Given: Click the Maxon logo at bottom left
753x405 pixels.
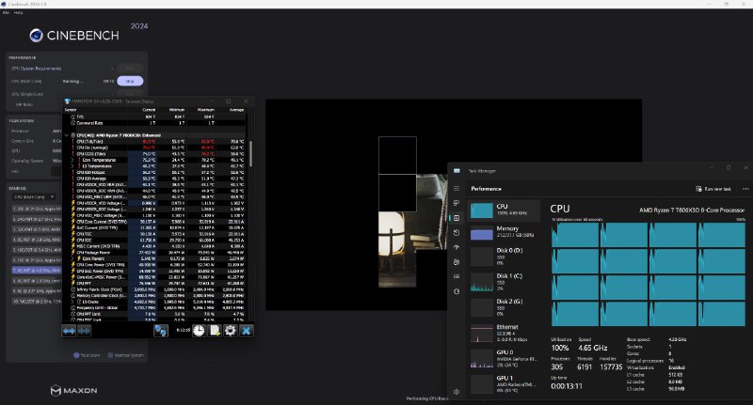Looking at the screenshot, I should [73, 391].
